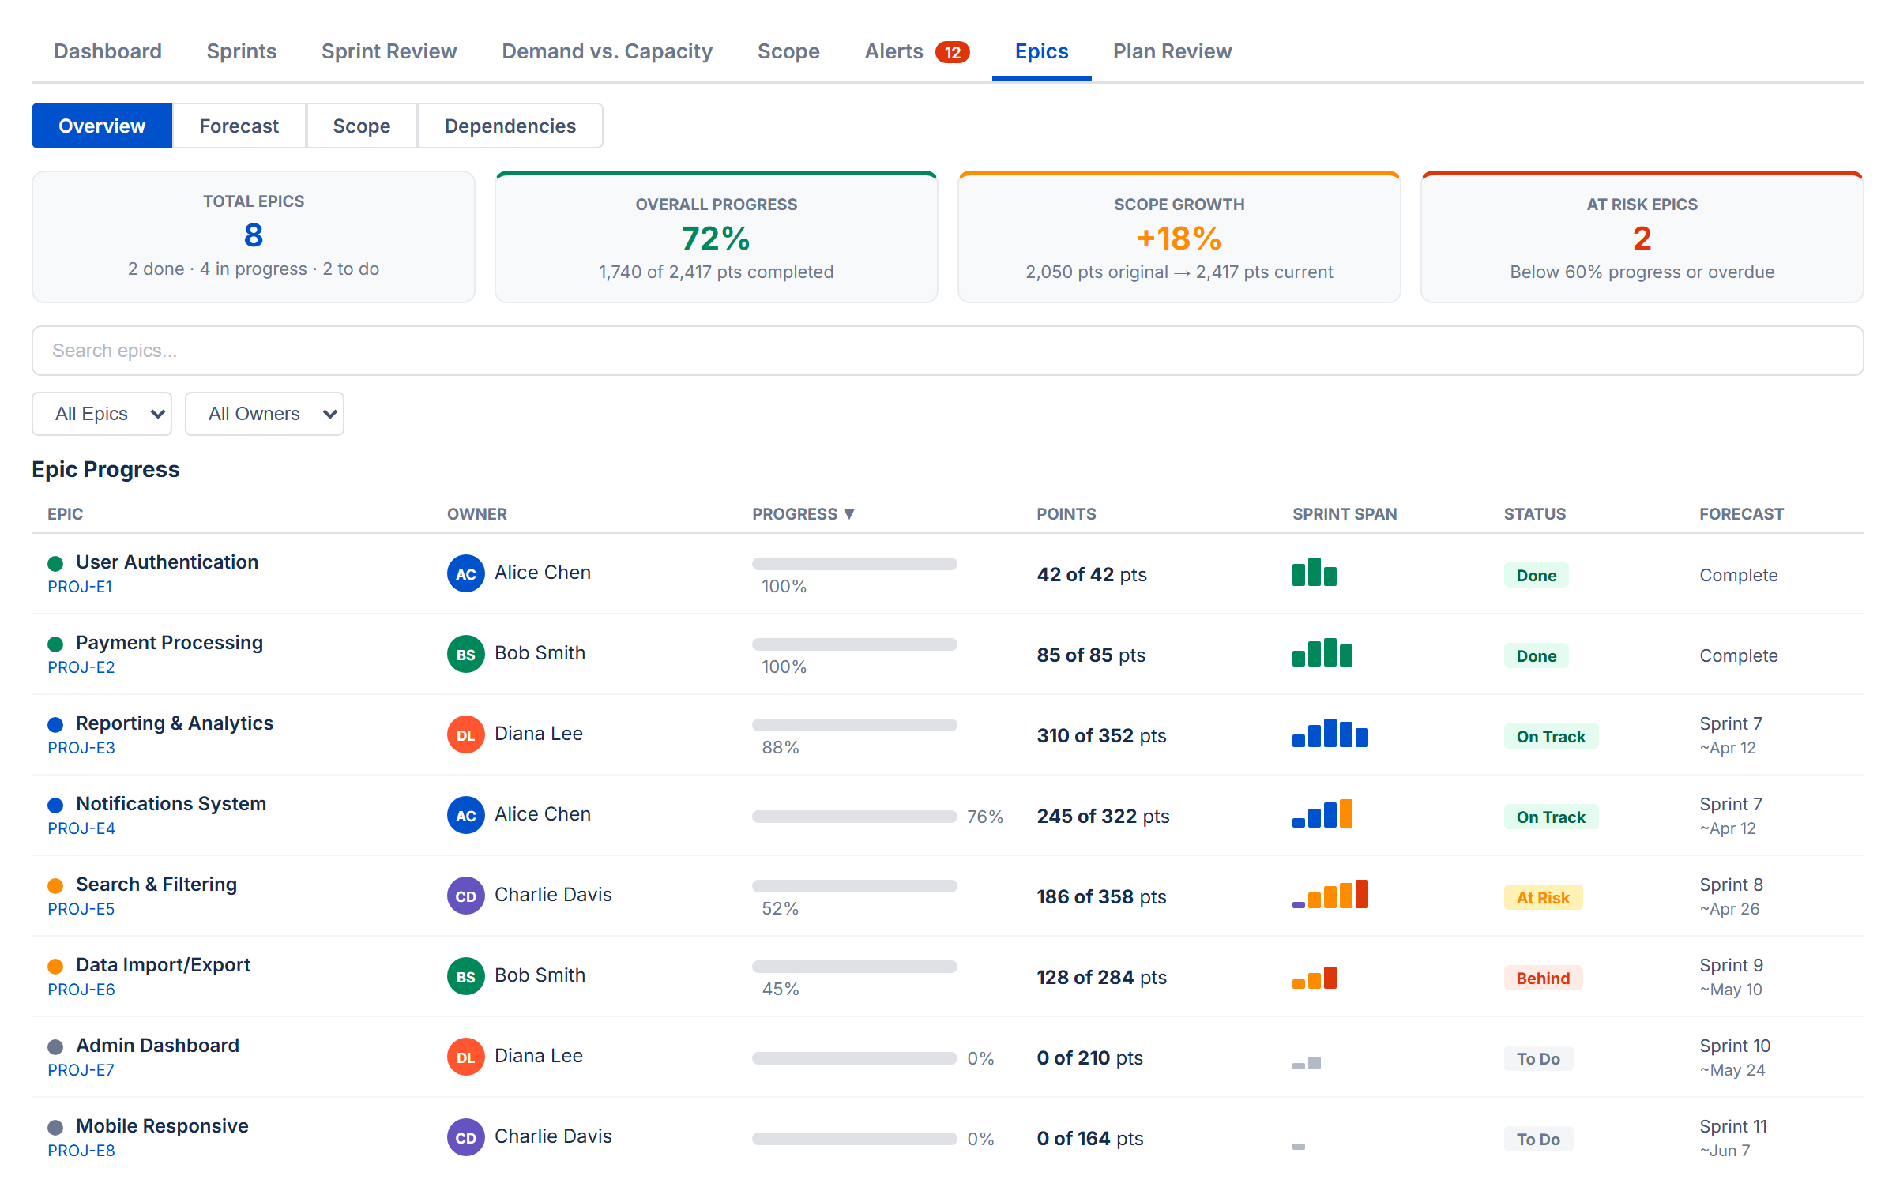Screen dimensions: 1896x1202
Task: Click the Search epics input field
Action: (948, 350)
